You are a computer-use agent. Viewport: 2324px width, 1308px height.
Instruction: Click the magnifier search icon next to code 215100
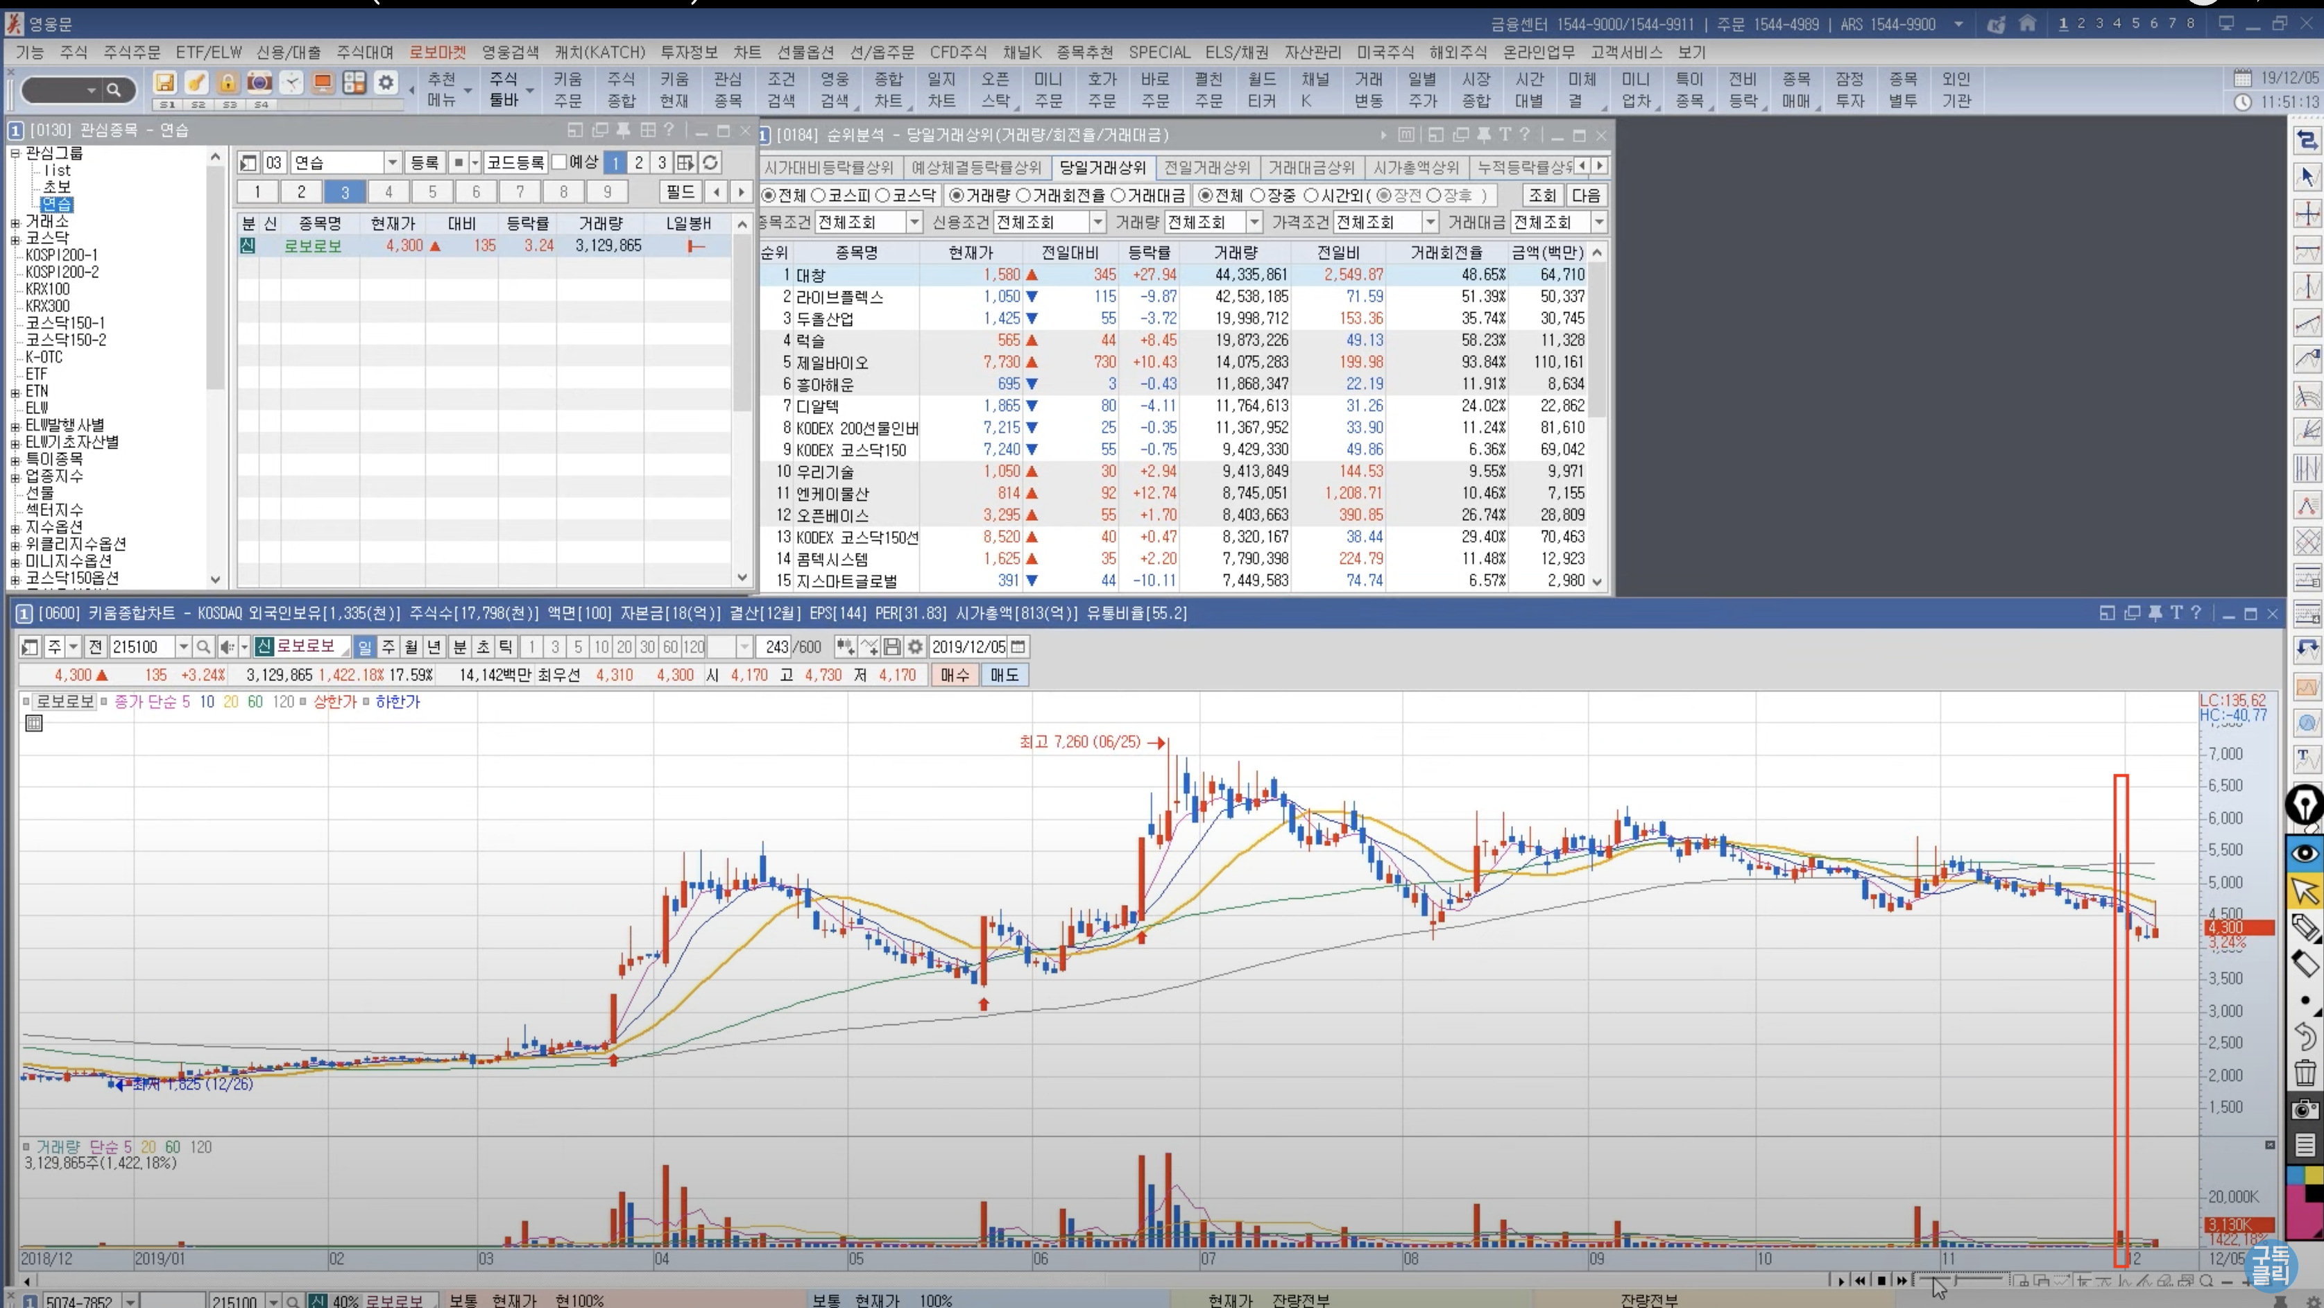[203, 647]
